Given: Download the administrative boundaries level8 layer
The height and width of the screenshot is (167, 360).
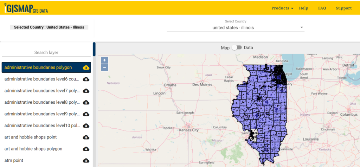Looking at the screenshot, I should pyautogui.click(x=86, y=102).
